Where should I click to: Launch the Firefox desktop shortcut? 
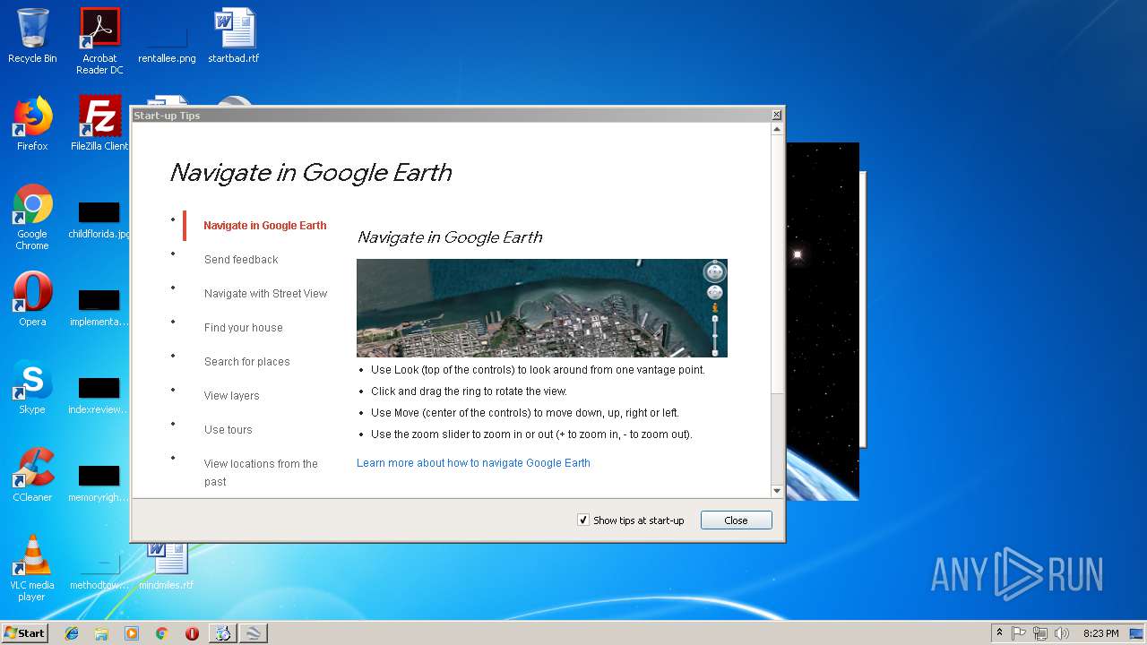(x=32, y=124)
